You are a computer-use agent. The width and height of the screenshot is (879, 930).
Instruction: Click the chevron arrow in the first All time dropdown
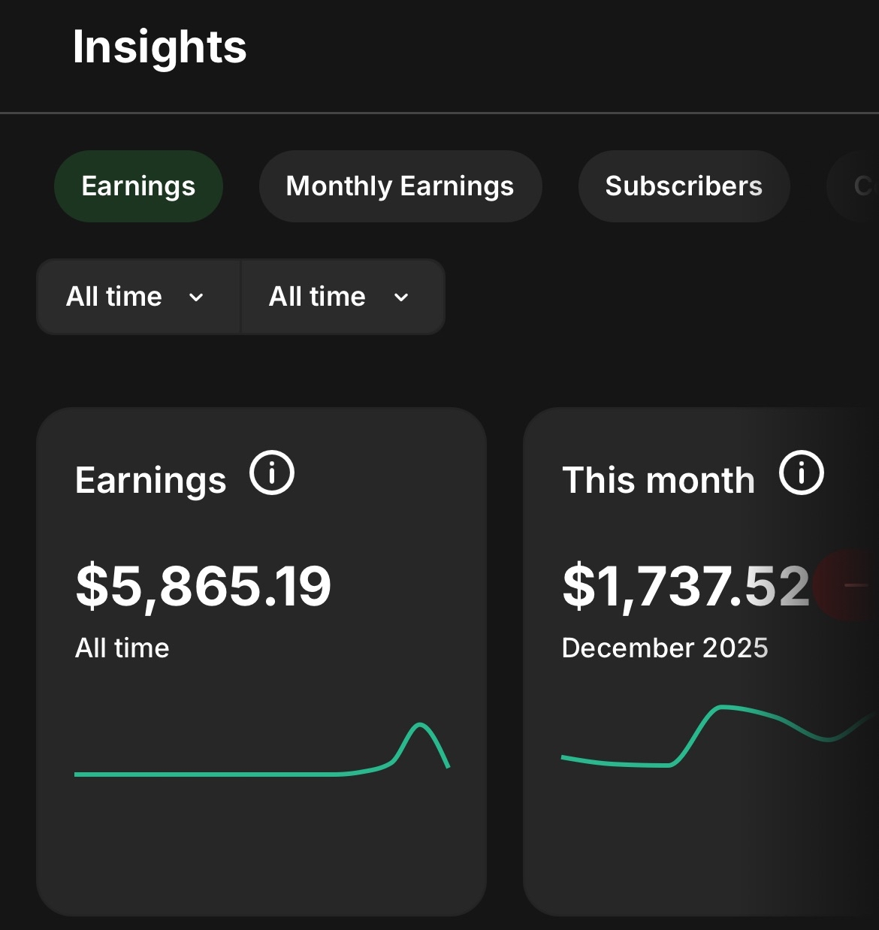[x=196, y=297]
